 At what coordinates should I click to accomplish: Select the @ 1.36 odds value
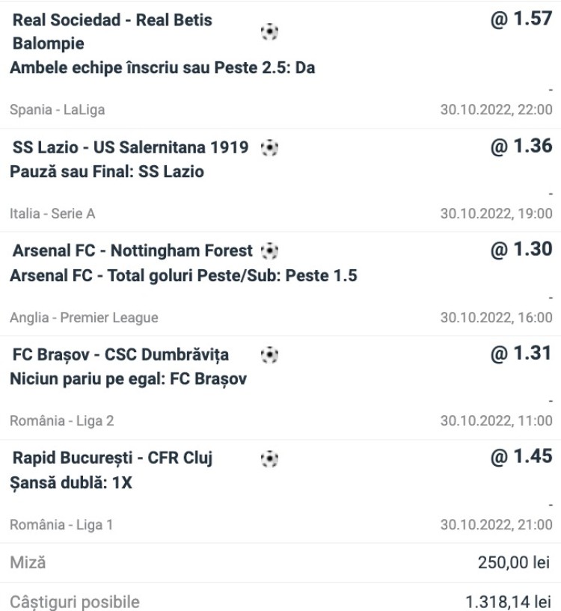[x=521, y=147]
